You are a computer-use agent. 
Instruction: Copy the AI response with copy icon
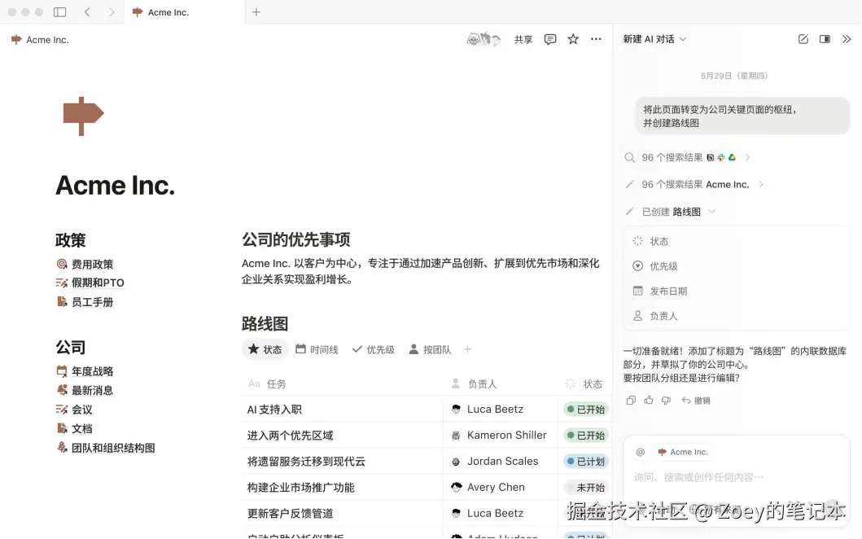[631, 401]
